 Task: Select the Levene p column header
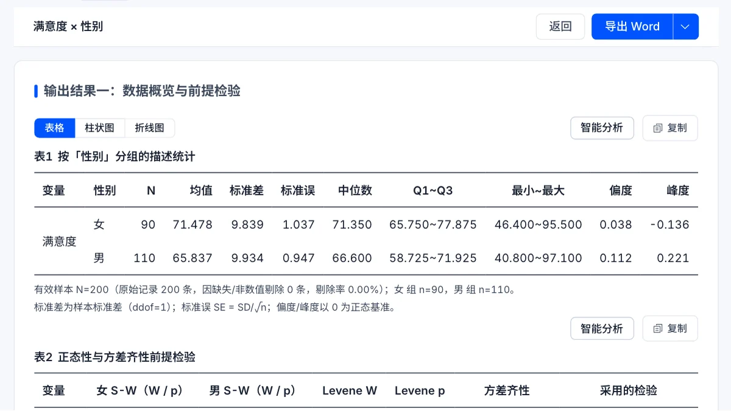click(420, 391)
